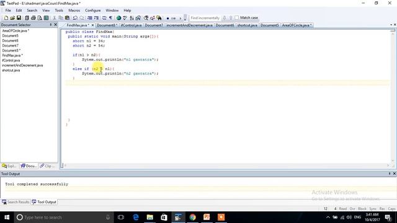Click the Open file folder icon
Screen dimensions: 397x223
coord(12,18)
